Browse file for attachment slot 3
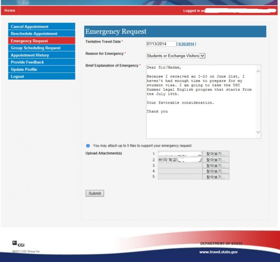The width and height of the screenshot is (280, 262). click(216, 166)
